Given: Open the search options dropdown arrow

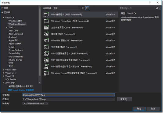Looking at the screenshot, I should tap(160, 8).
